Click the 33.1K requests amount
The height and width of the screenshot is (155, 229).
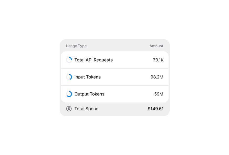158,60
